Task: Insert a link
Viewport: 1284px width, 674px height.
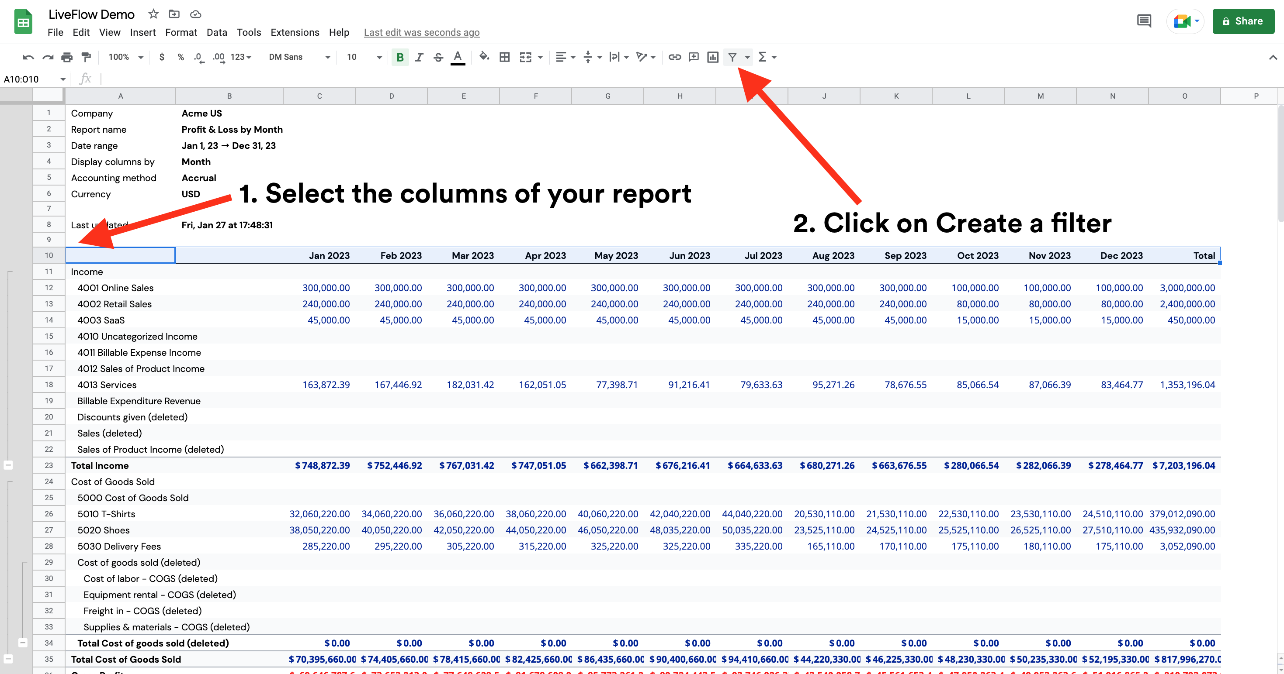Action: [x=674, y=57]
